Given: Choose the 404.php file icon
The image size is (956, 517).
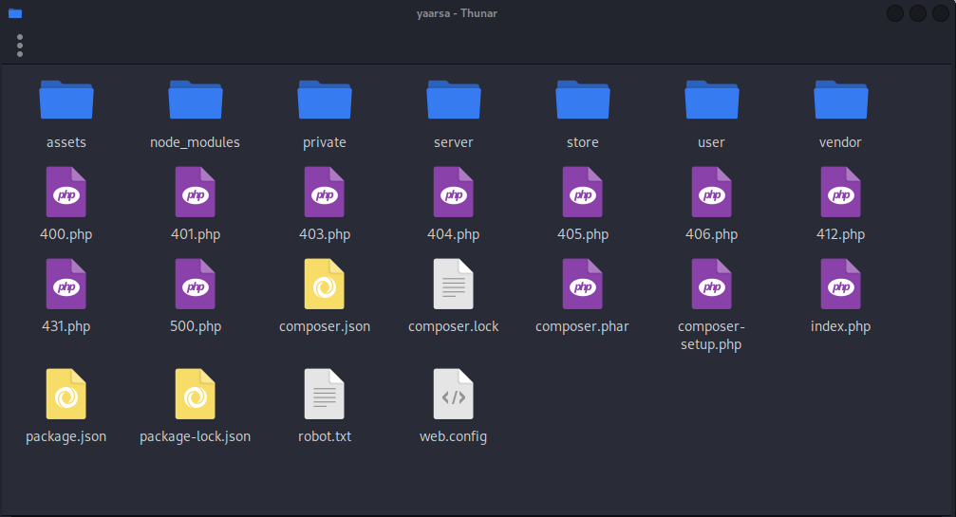Looking at the screenshot, I should (x=454, y=192).
